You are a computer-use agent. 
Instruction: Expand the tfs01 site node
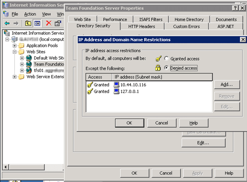pyautogui.click(x=22, y=71)
